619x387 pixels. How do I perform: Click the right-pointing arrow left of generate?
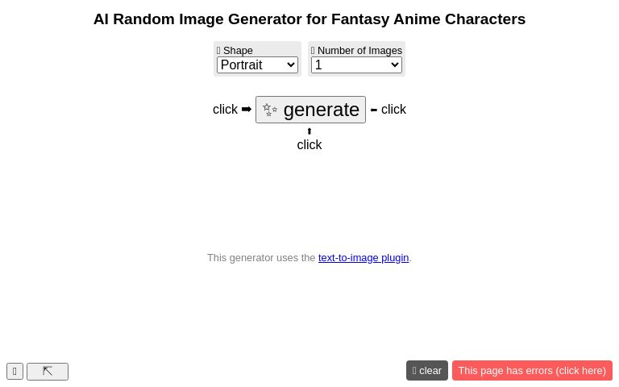coord(247,110)
